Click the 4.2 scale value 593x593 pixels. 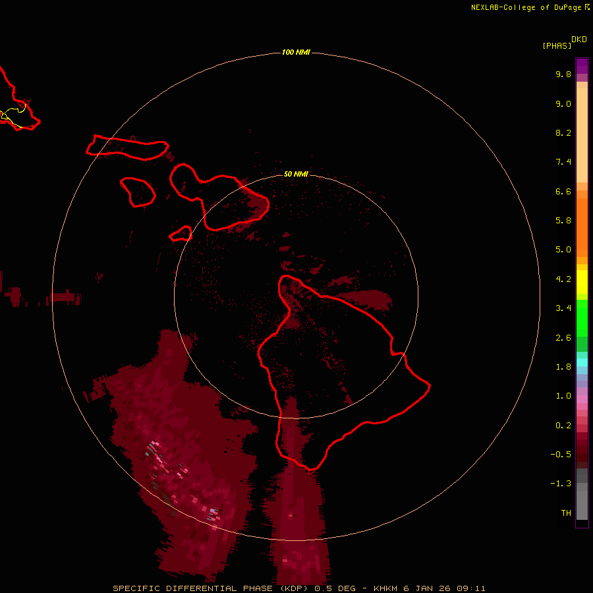tap(563, 279)
